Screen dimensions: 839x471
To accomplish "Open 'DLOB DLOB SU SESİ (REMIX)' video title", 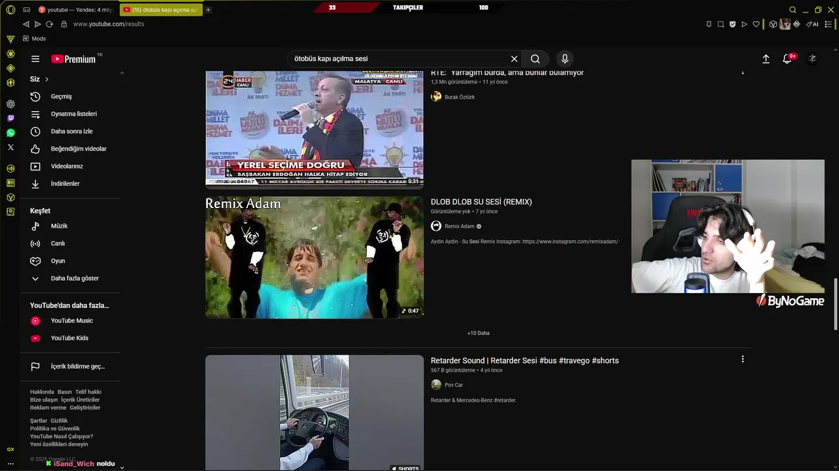I will pos(481,202).
